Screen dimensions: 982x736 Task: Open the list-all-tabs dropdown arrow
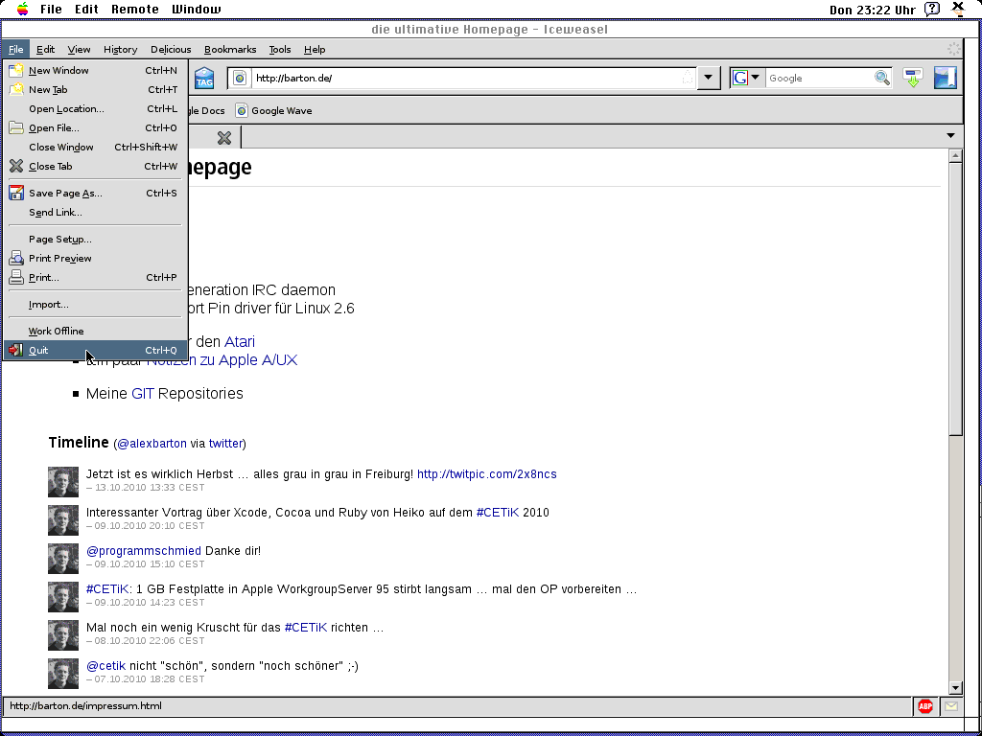950,136
